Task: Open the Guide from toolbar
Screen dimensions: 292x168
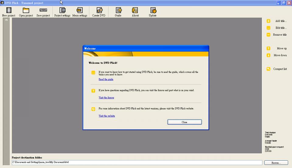Action: pos(118,12)
